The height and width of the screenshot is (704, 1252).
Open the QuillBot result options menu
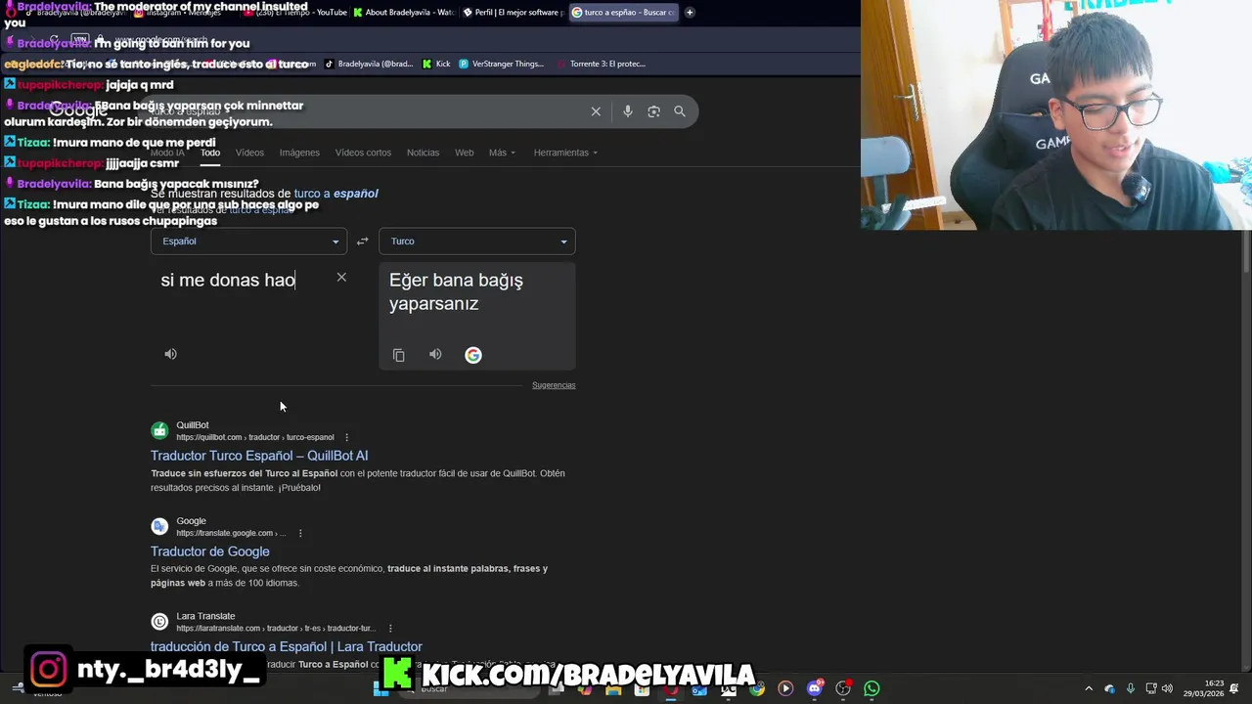coord(346,437)
